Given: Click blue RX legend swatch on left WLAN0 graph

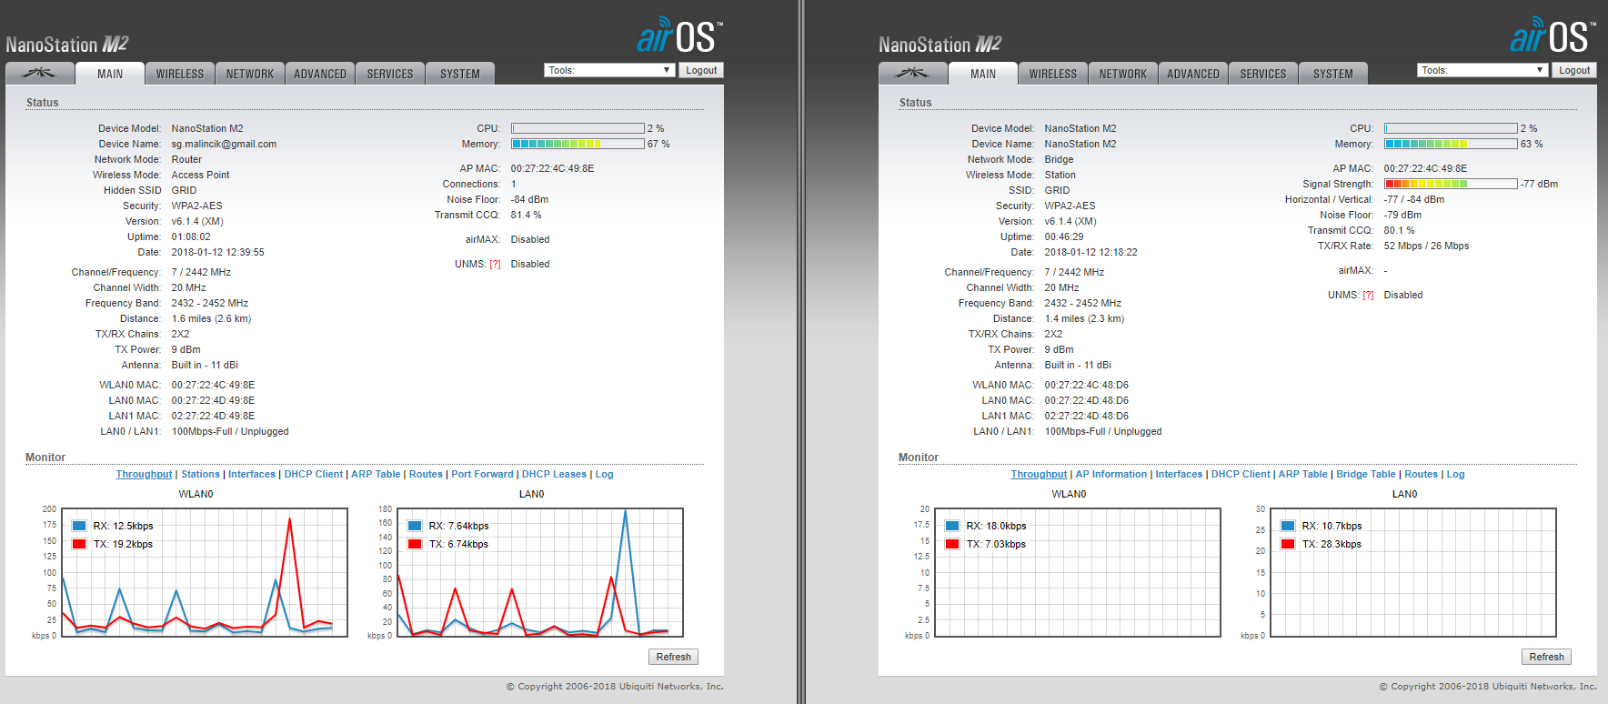Looking at the screenshot, I should point(79,526).
